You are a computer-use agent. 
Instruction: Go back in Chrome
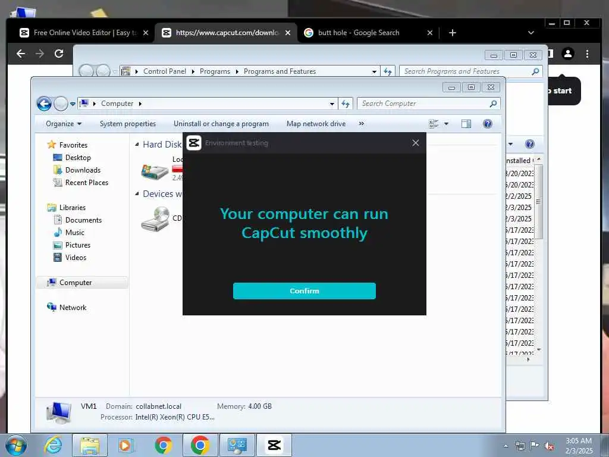(21, 54)
